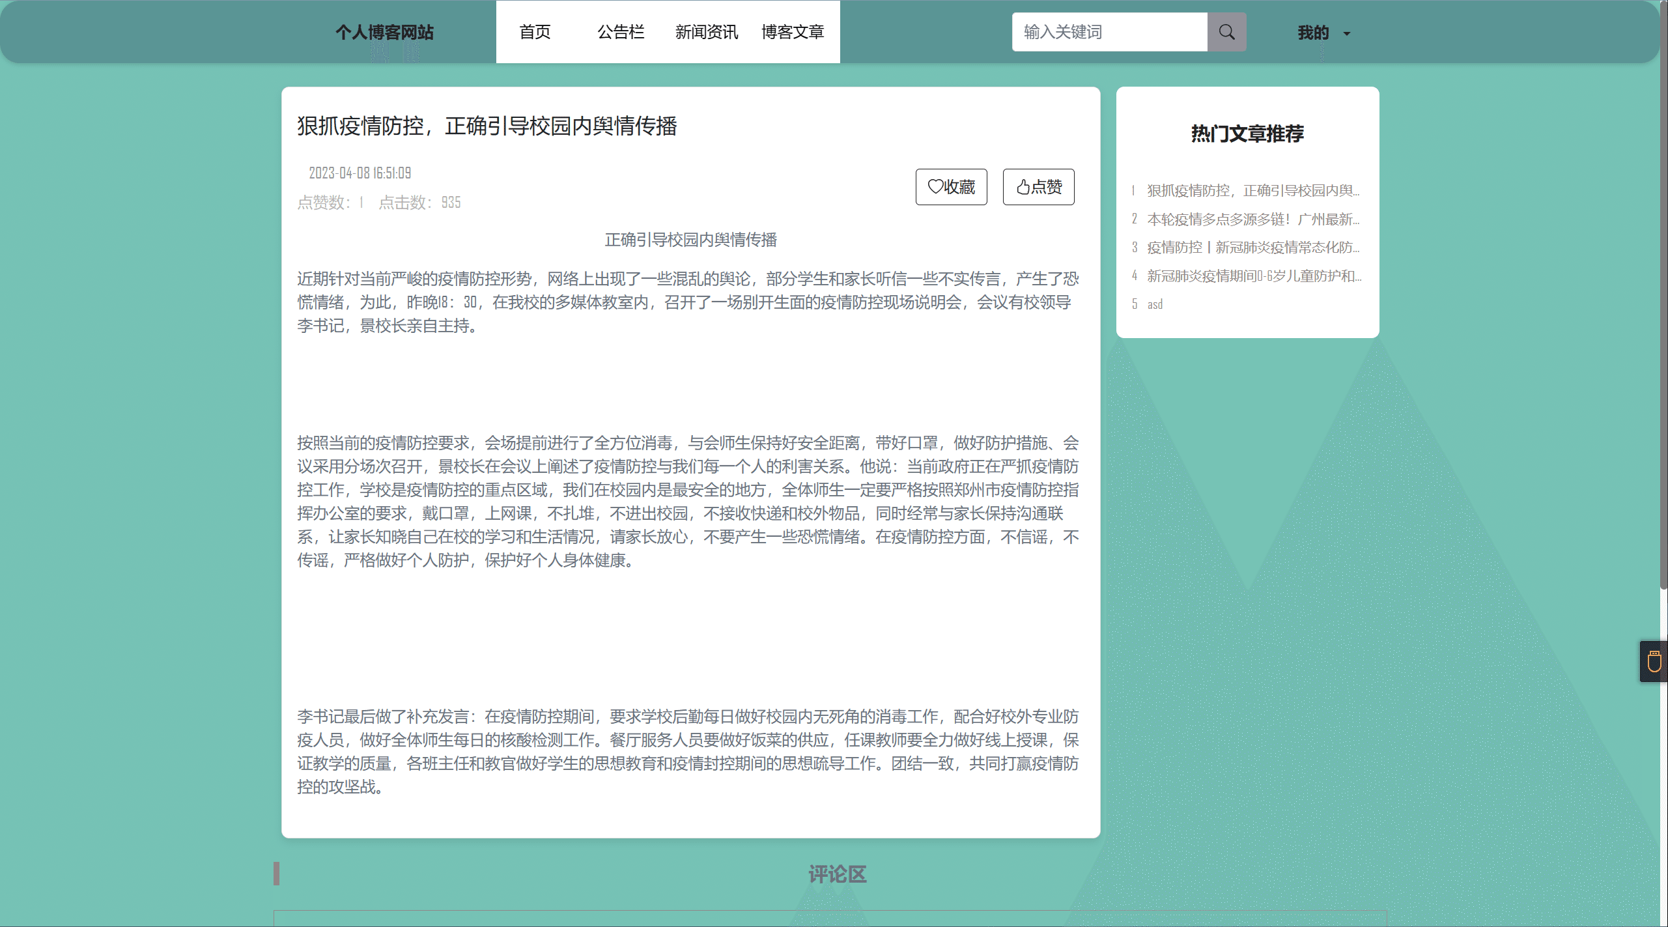Click the 个人博客网站 site title
Screen dimensions: 1668x927
(384, 32)
